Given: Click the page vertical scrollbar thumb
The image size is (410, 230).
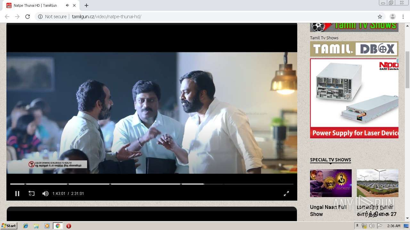Looking at the screenshot, I should coord(407,69).
